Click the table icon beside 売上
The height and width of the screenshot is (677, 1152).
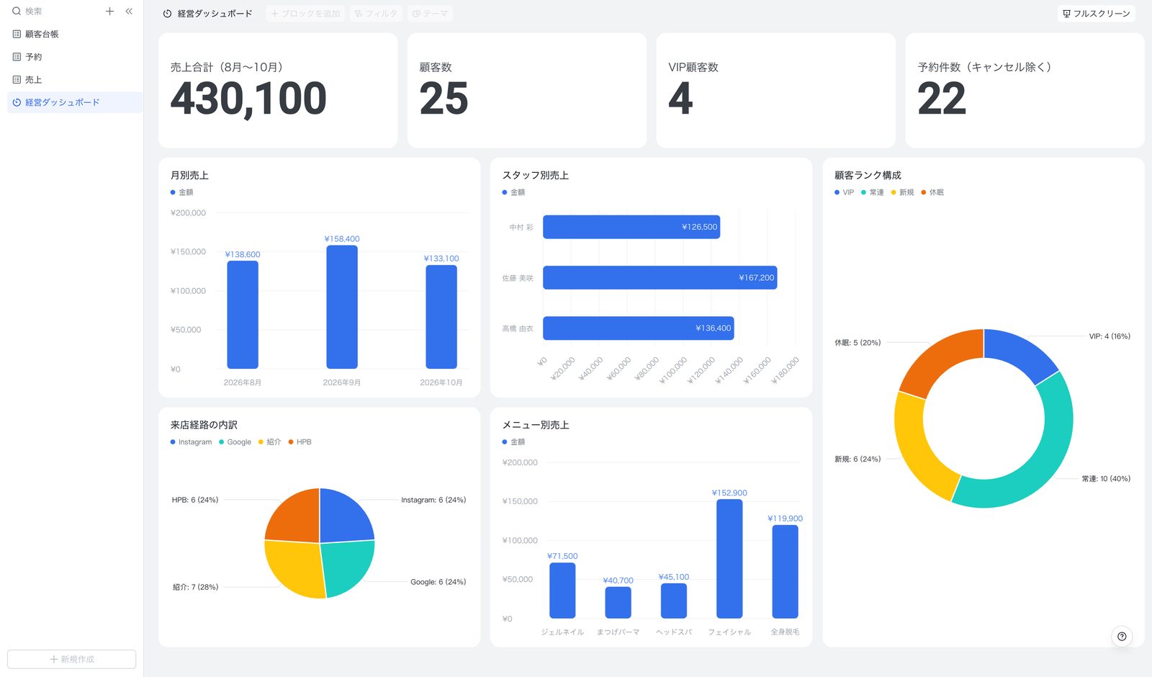(17, 80)
